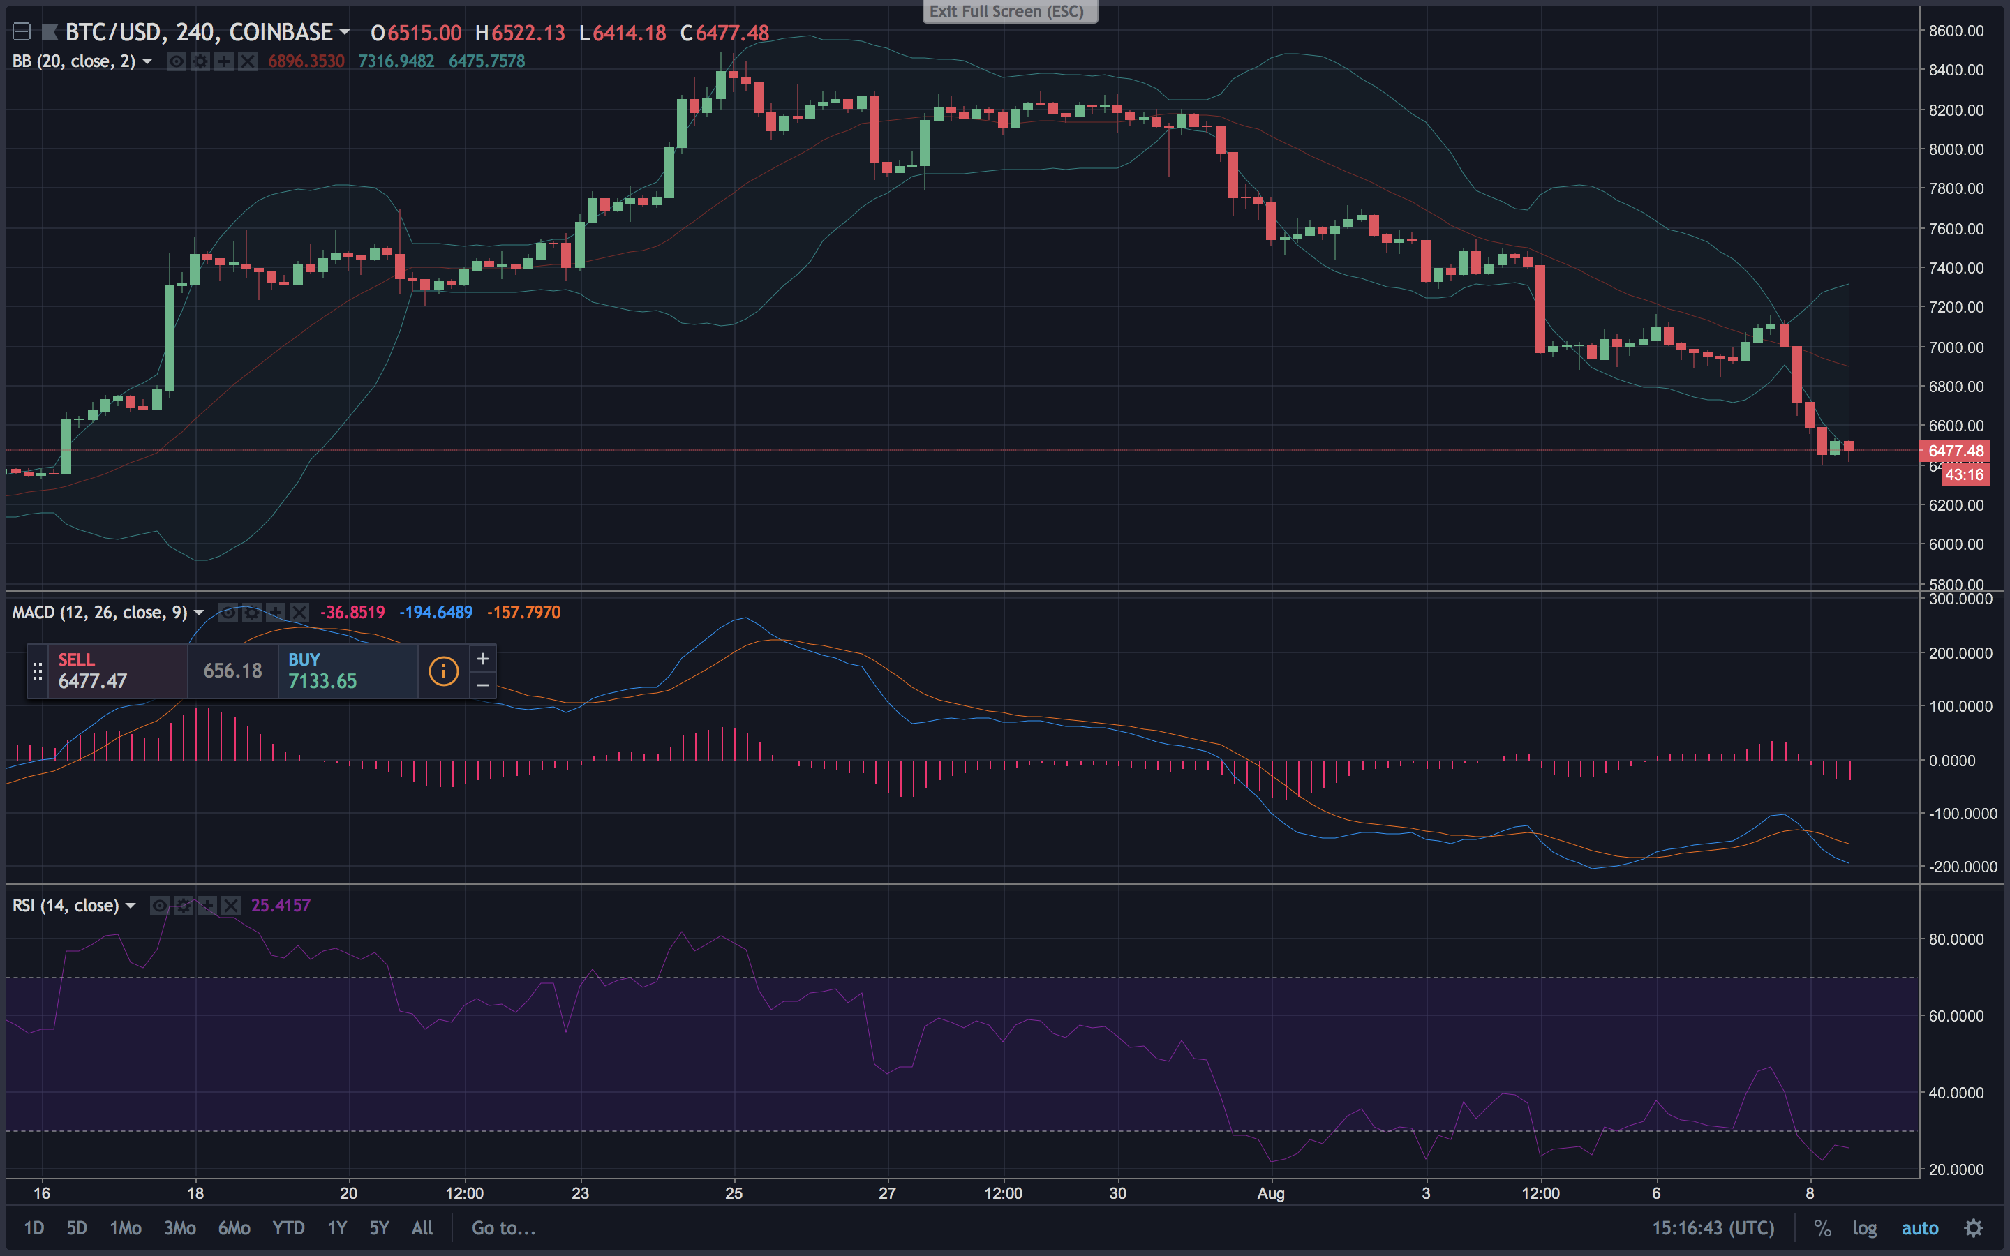Open RSI indicator format gear
The image size is (2010, 1256).
point(184,906)
